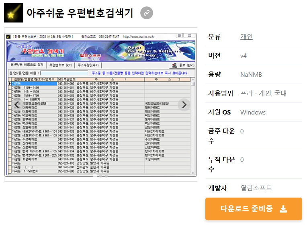
Task: Show the previous screenshot in carousel
Action: [17, 105]
